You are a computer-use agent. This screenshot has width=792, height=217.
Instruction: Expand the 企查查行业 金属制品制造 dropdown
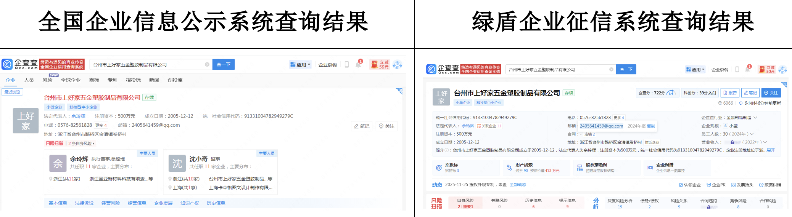755,118
